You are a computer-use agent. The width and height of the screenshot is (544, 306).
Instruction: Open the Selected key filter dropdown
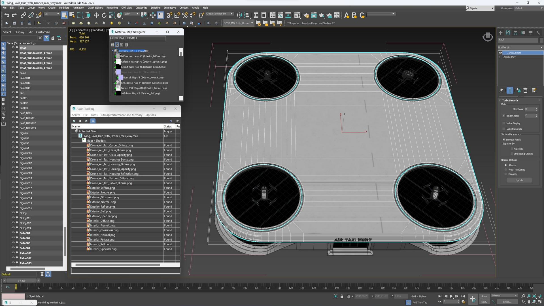504,296
